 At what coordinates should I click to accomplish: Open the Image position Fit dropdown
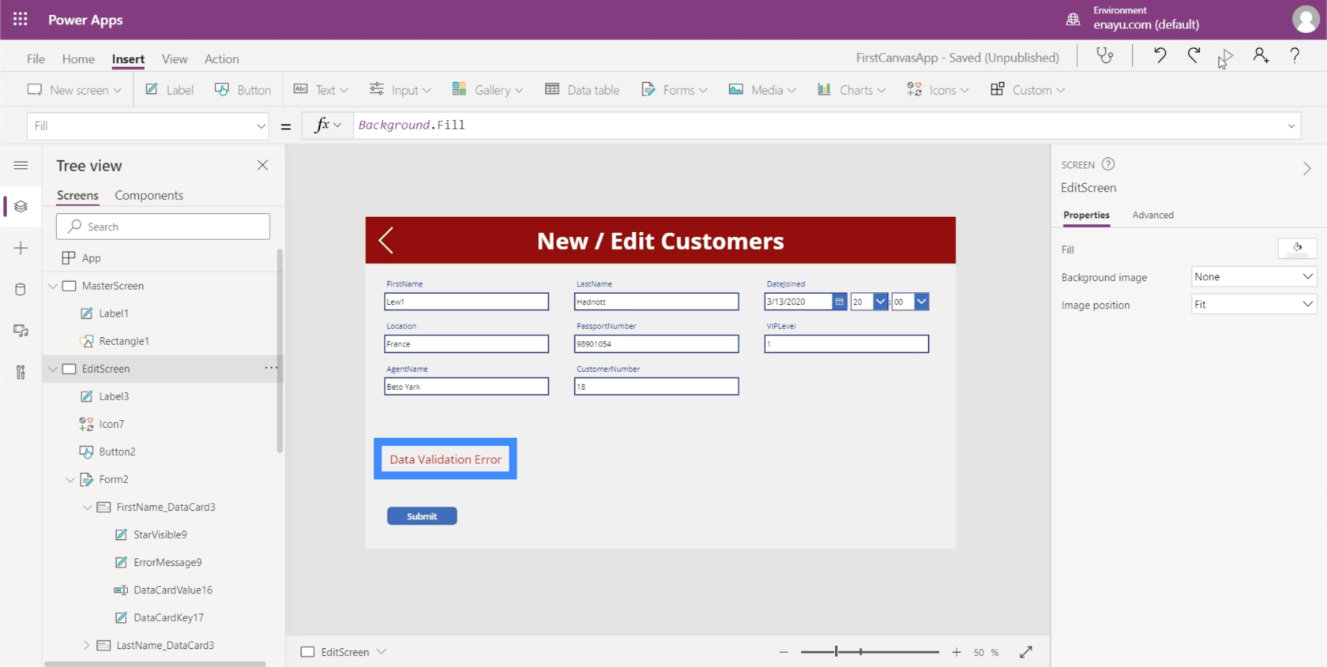point(1254,305)
